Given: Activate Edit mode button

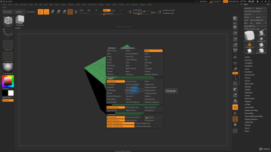Looking at the screenshot, I should (x=40, y=12).
